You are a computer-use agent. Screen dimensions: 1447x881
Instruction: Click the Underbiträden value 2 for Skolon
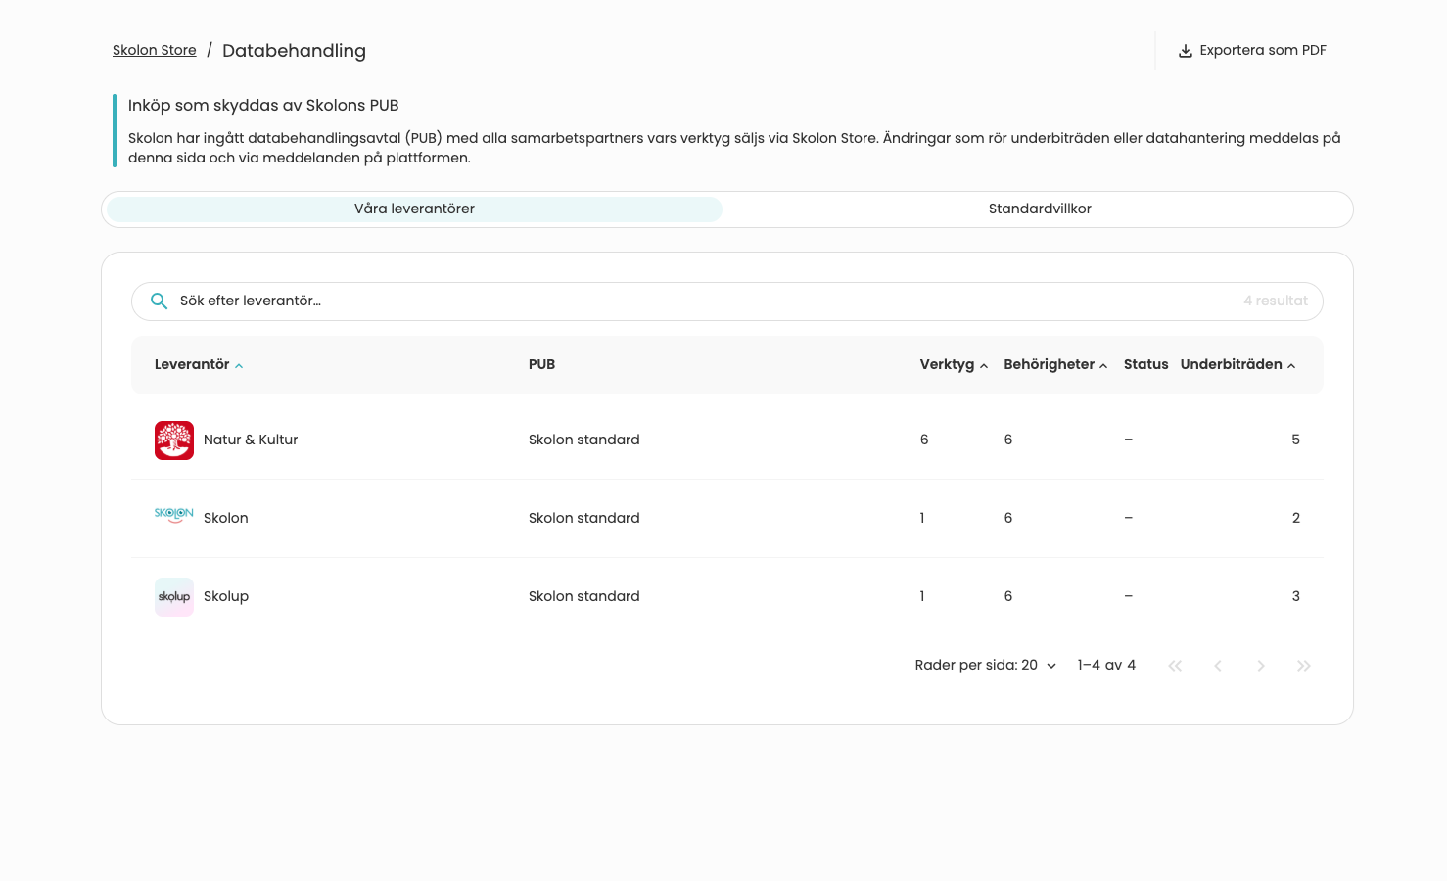(x=1295, y=518)
